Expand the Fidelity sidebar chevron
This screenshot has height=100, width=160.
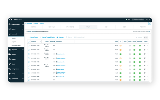point(23,74)
